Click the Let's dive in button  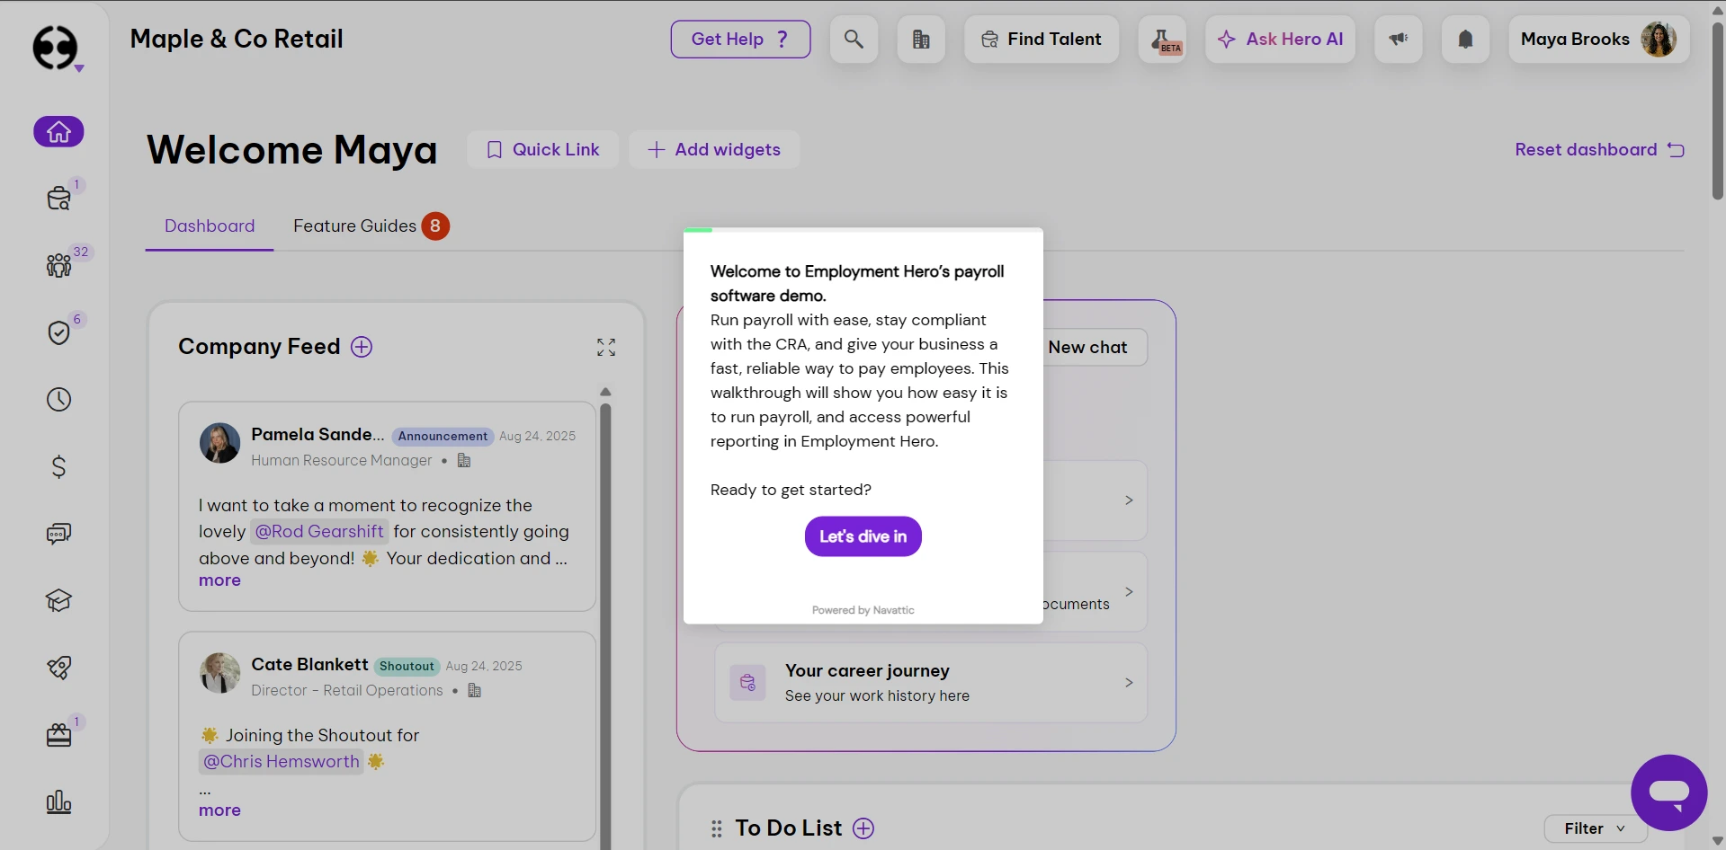(863, 536)
